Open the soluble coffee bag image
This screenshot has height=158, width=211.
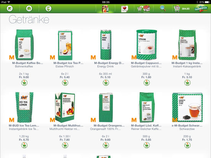click(x=147, y=107)
